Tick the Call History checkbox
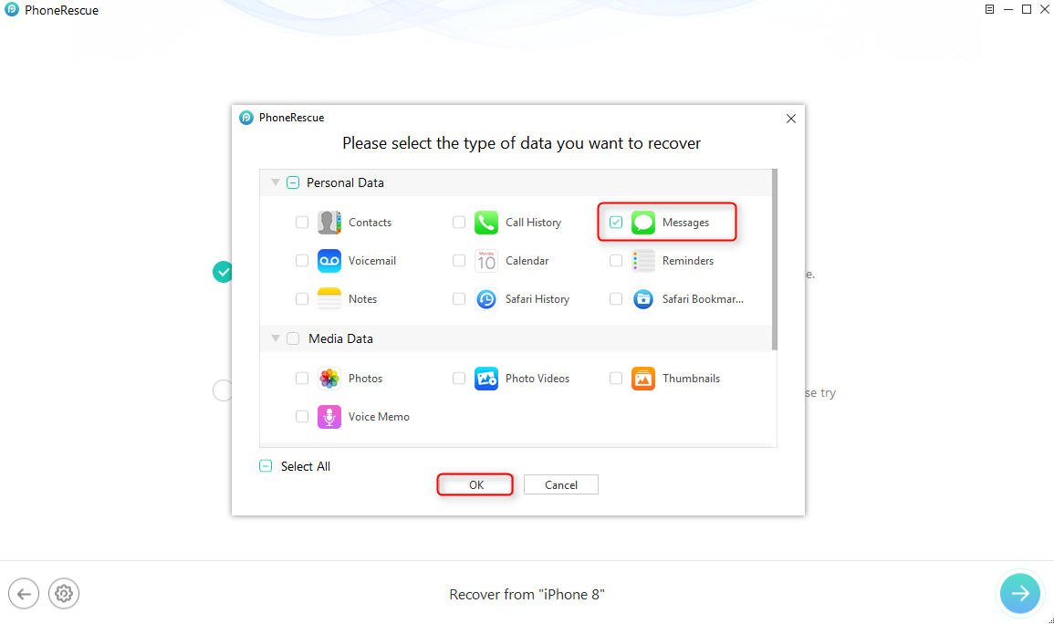This screenshot has width=1054, height=624. pyautogui.click(x=458, y=223)
